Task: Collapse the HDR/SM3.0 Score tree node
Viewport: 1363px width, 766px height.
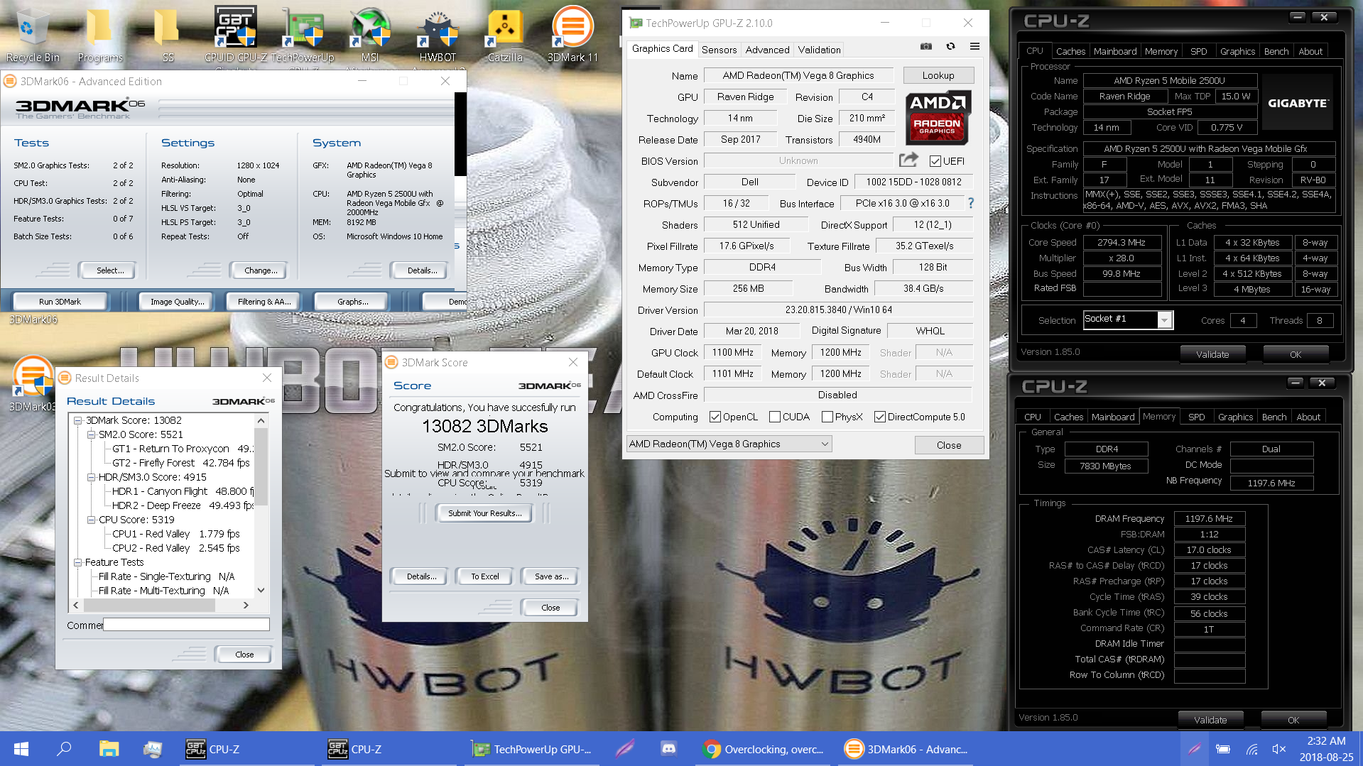Action: click(x=92, y=477)
